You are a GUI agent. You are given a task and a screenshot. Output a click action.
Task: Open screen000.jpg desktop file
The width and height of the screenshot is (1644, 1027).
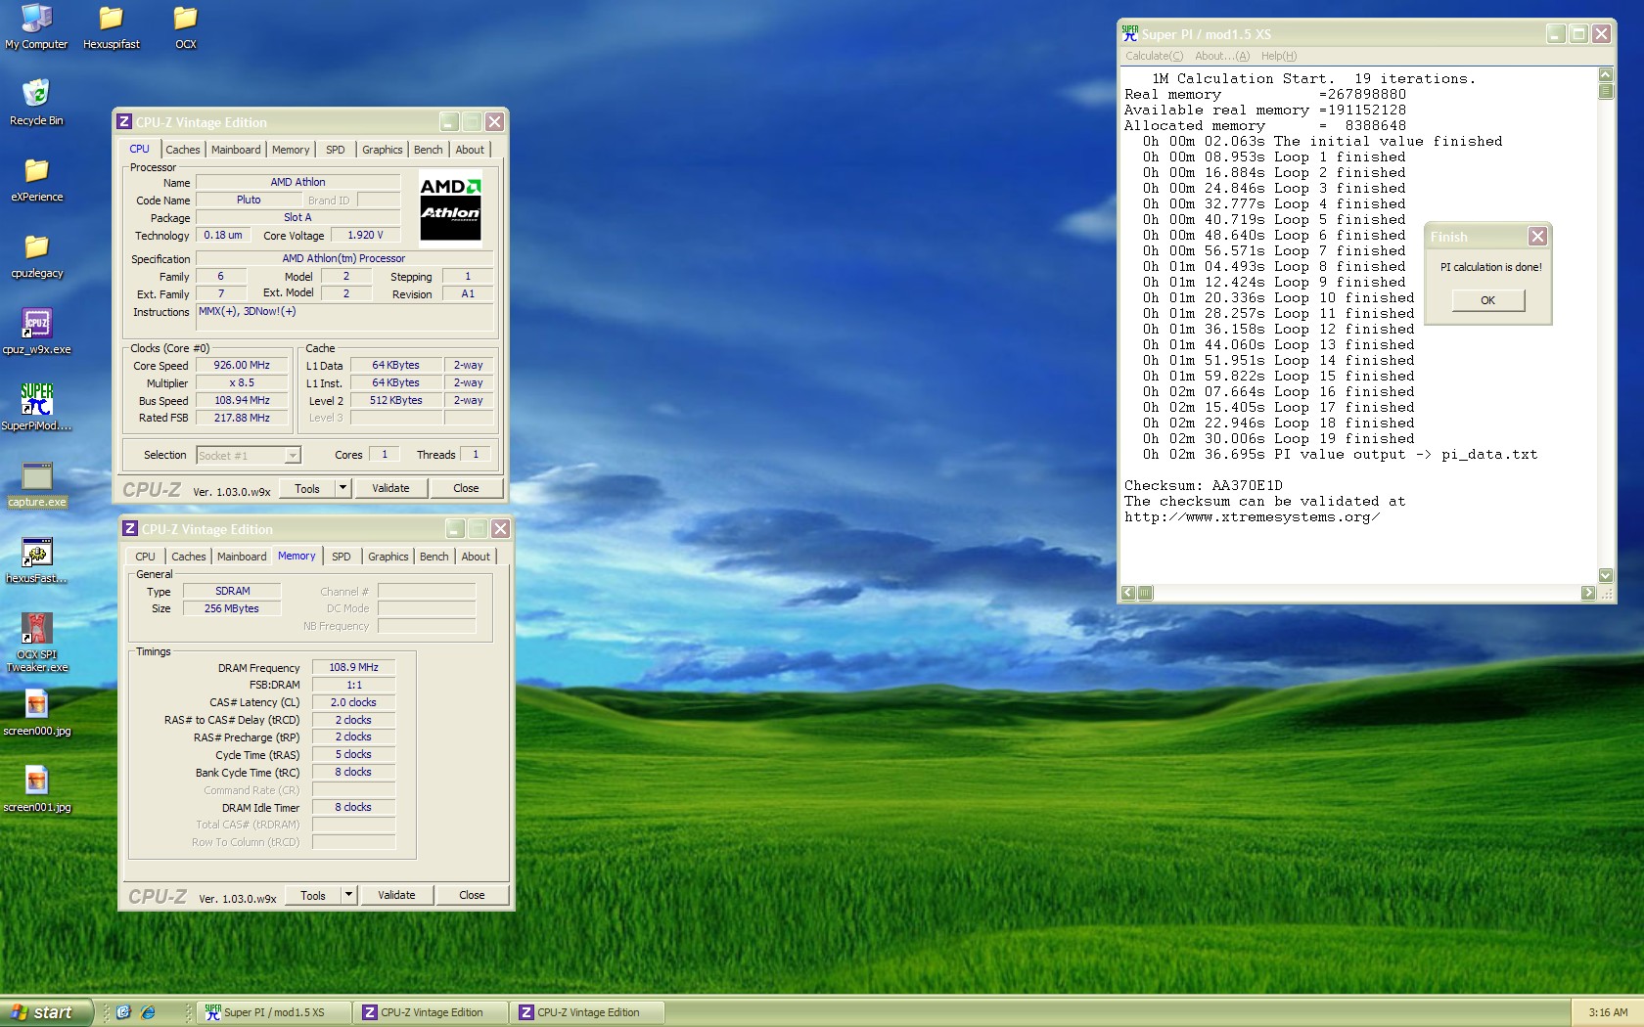[36, 713]
